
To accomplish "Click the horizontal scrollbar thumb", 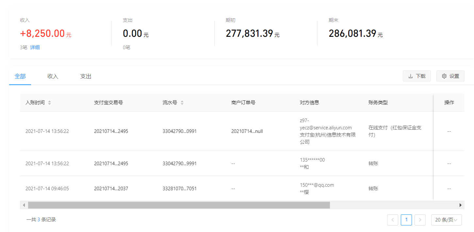I will point(179,205).
